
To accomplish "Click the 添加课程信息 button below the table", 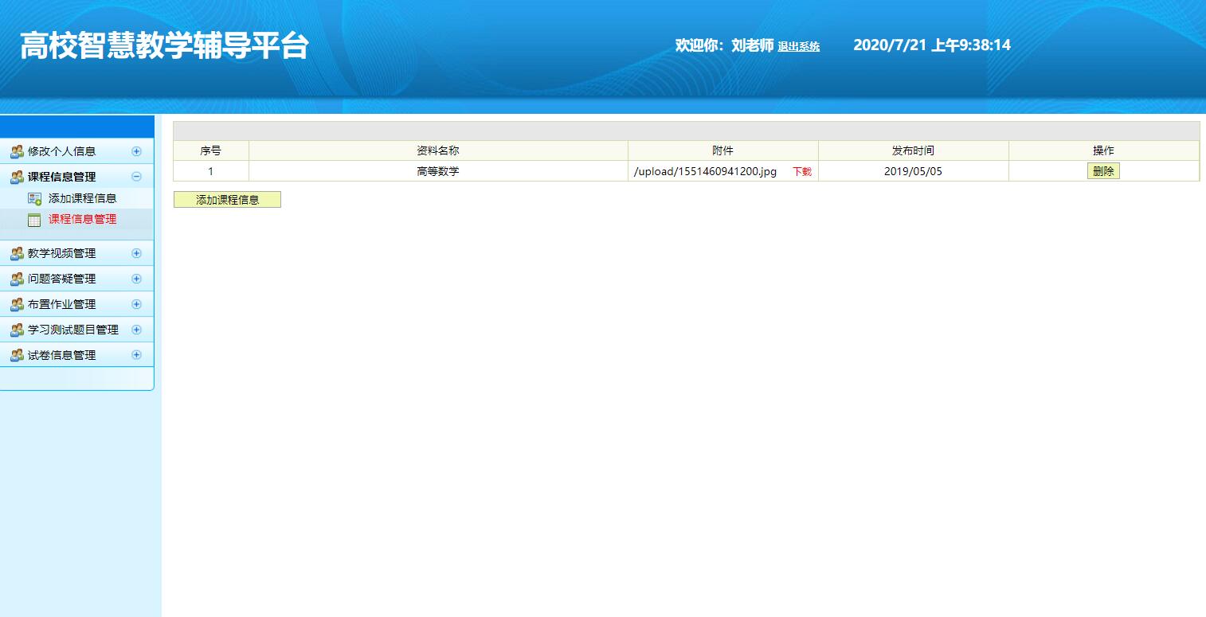I will [227, 199].
